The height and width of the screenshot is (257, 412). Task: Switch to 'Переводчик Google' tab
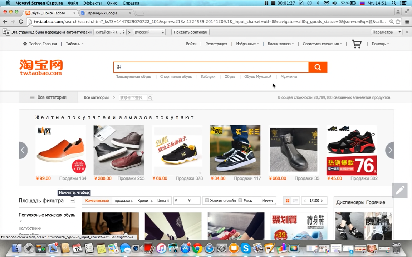[x=105, y=13]
